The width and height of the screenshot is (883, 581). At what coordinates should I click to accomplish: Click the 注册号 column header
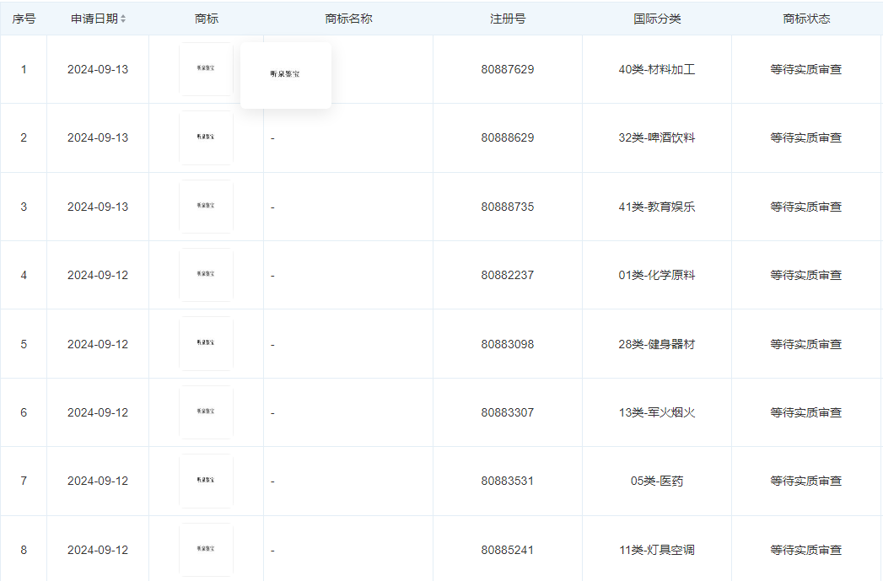(x=508, y=19)
